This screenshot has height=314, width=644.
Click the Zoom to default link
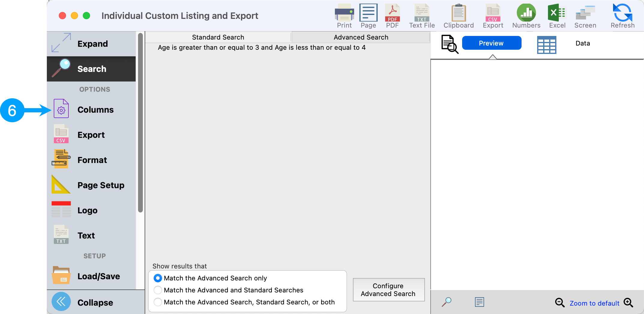[594, 303]
